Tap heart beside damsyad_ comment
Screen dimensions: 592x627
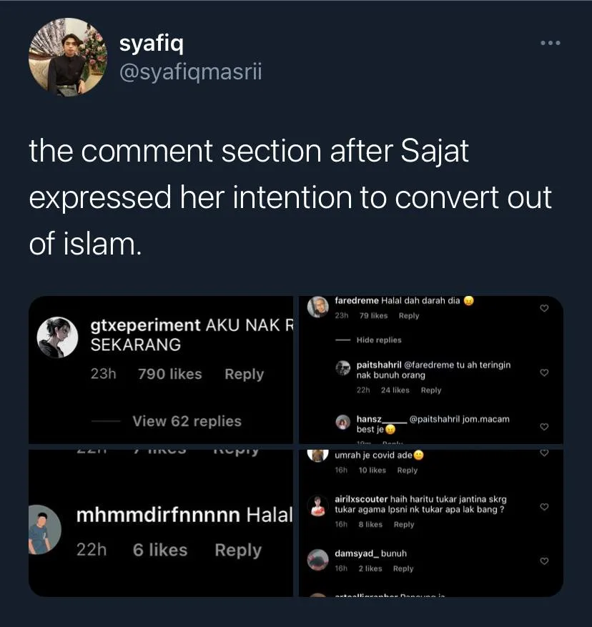tap(544, 560)
